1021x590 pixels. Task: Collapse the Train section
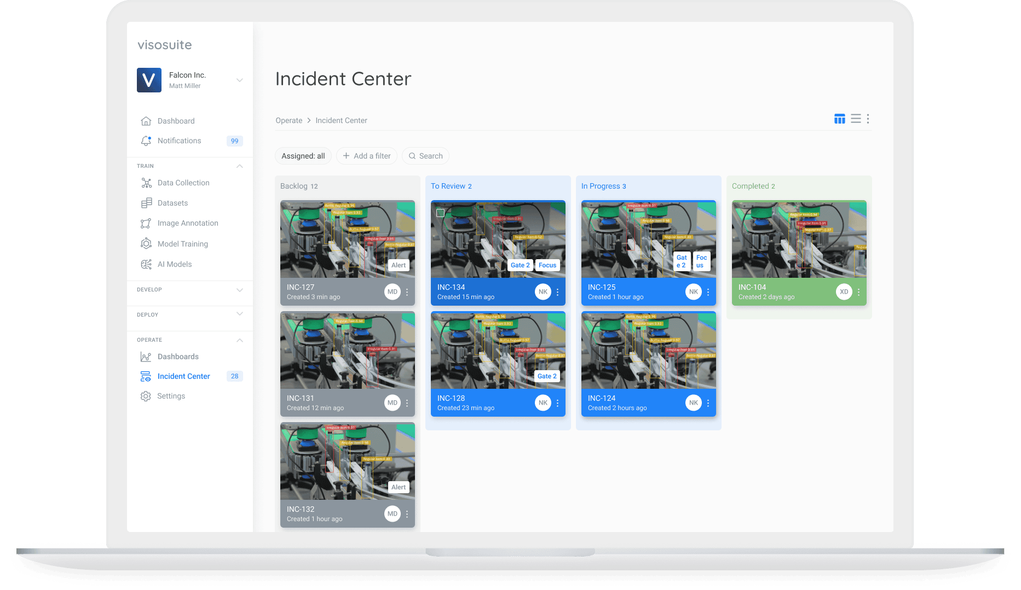point(240,166)
